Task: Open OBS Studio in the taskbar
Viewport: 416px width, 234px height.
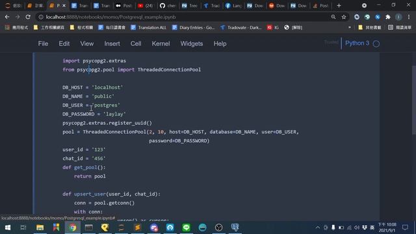Action: (219, 227)
